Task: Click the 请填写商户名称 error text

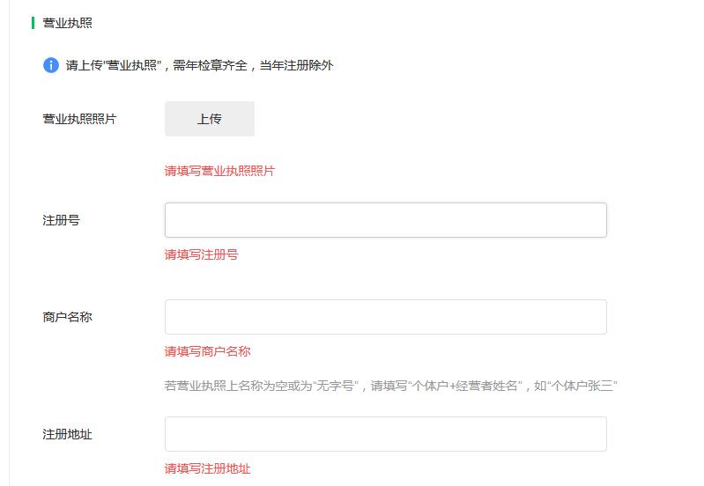Action: pyautogui.click(x=207, y=351)
